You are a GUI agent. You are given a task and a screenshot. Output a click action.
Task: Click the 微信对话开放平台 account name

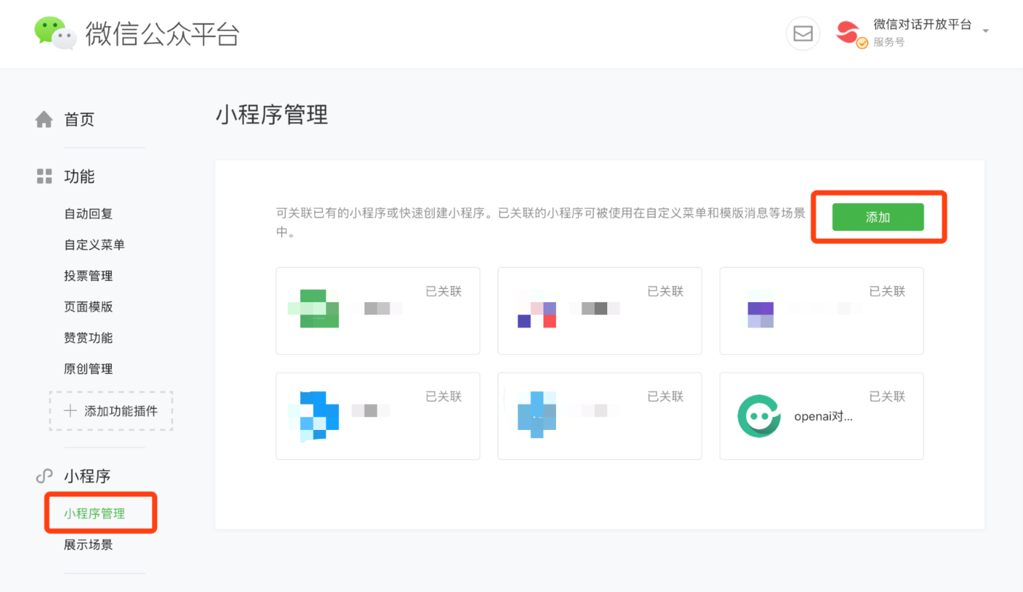point(922,25)
